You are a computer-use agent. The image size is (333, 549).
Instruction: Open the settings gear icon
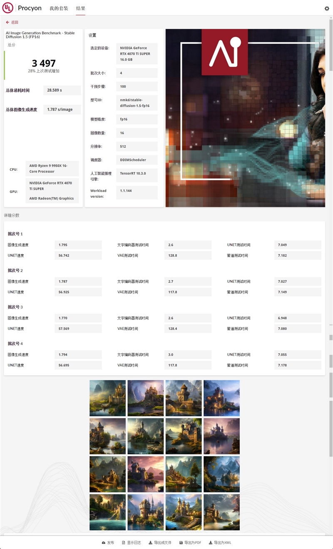point(327,8)
